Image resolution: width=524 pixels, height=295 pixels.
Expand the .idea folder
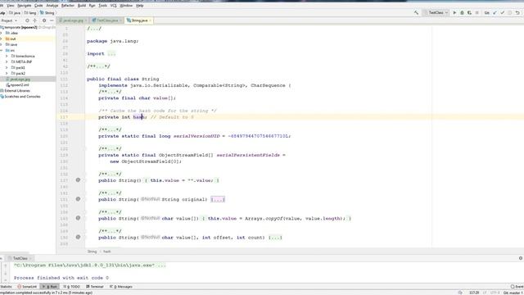pos(2,33)
